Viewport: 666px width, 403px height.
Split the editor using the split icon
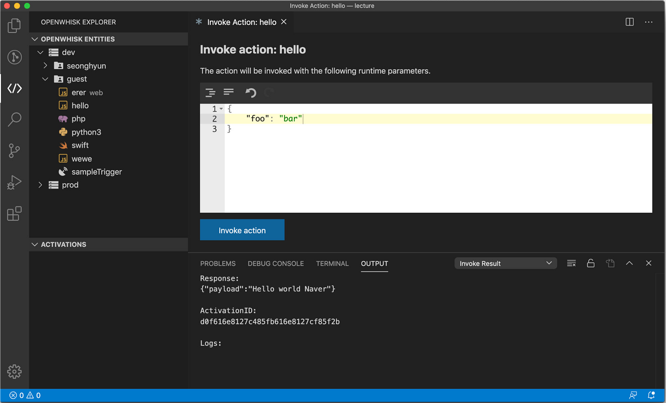[629, 22]
